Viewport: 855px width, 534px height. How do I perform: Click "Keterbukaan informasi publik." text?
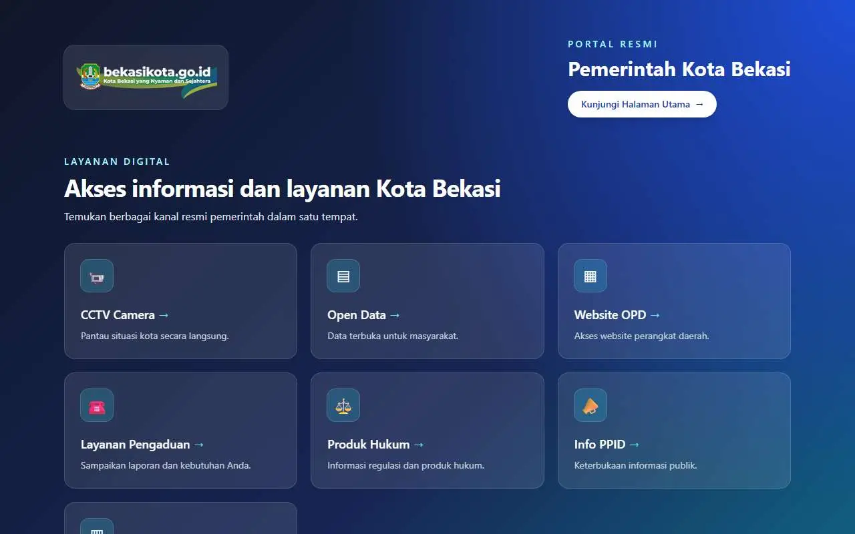point(636,465)
